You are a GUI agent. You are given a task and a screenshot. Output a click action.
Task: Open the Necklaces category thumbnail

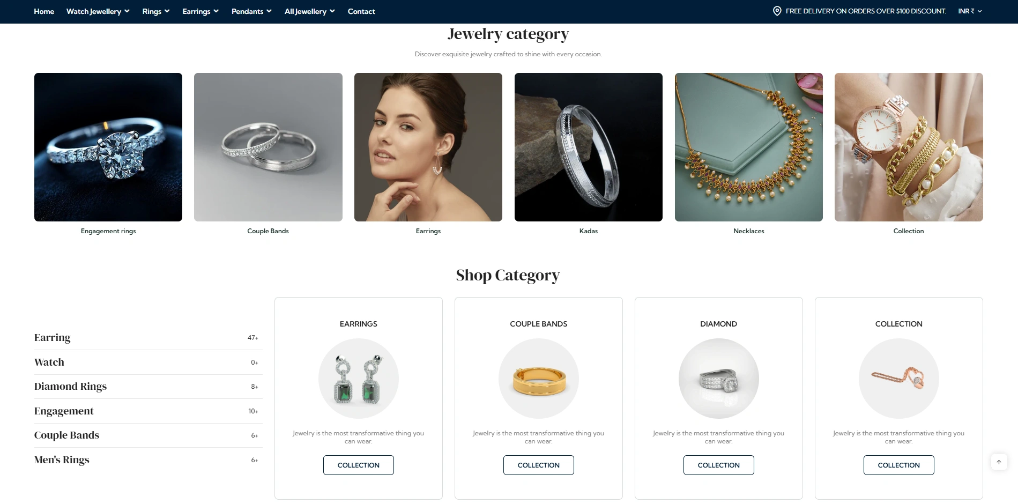click(x=748, y=147)
